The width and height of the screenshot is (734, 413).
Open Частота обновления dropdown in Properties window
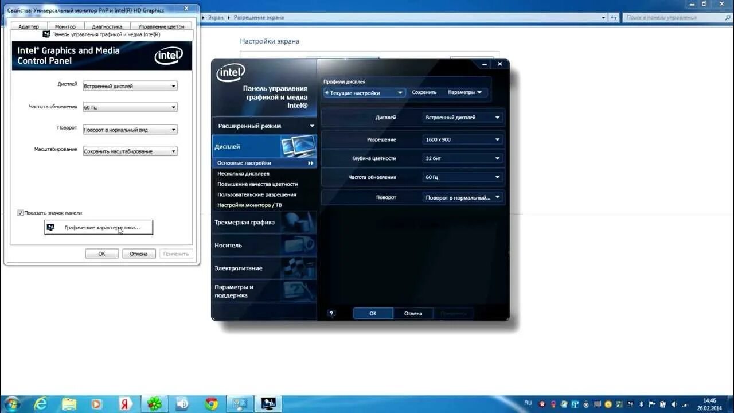130,107
